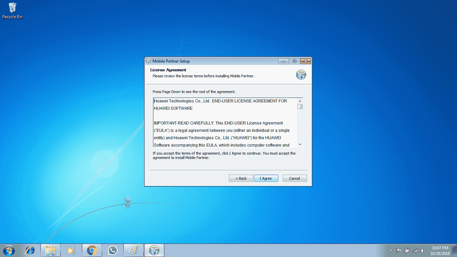Minimize the Mobile Partner Setup window
The width and height of the screenshot is (457, 257).
[283, 61]
